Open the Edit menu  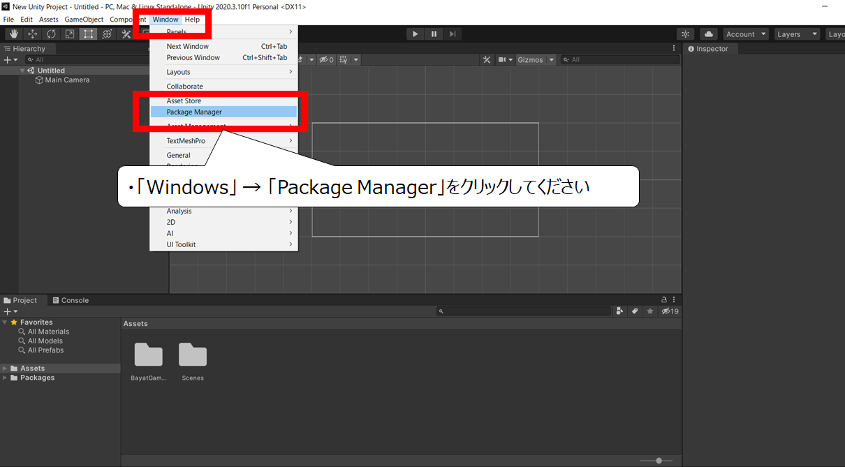pyautogui.click(x=27, y=20)
